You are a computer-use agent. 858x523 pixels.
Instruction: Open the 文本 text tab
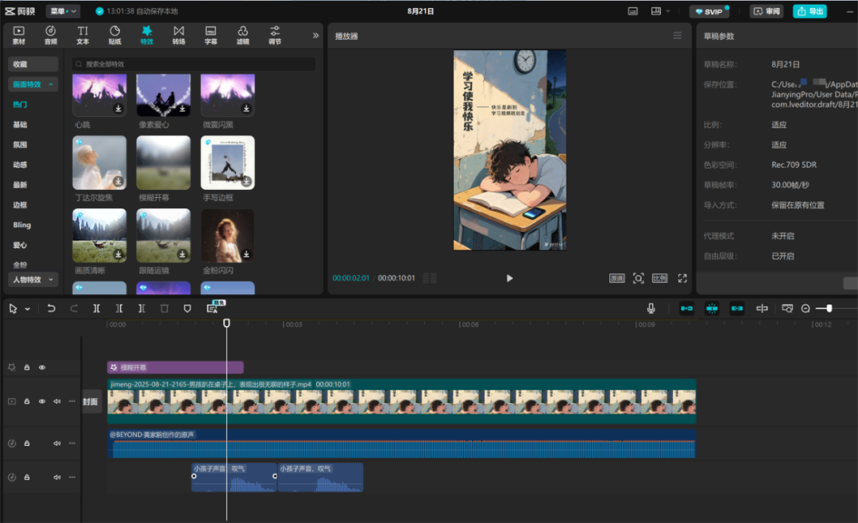[83, 35]
